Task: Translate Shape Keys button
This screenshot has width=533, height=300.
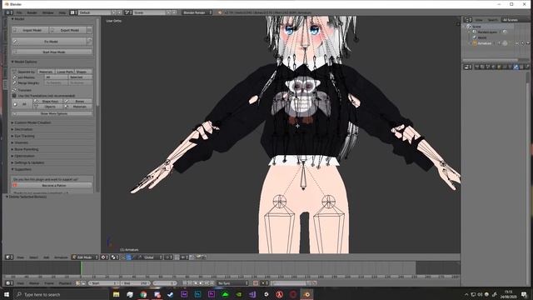Action: (x=48, y=102)
